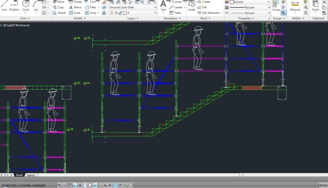Pick the Stretch tool
328x188 pixels.
(59, 13)
